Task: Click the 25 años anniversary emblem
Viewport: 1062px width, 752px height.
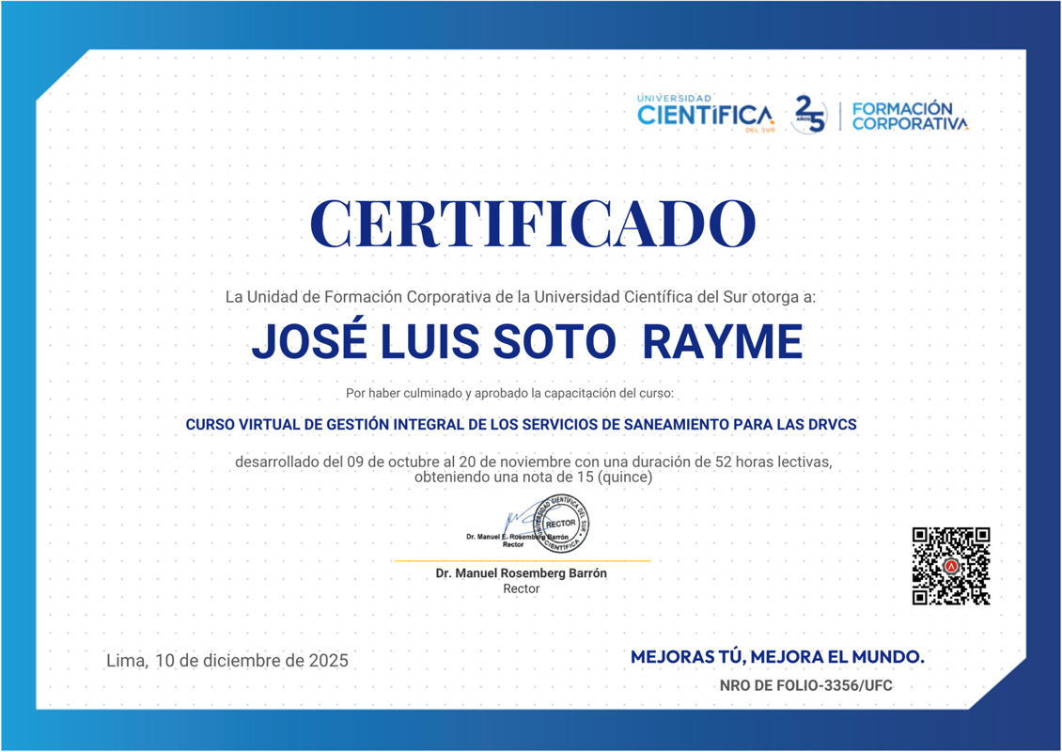Action: point(808,114)
